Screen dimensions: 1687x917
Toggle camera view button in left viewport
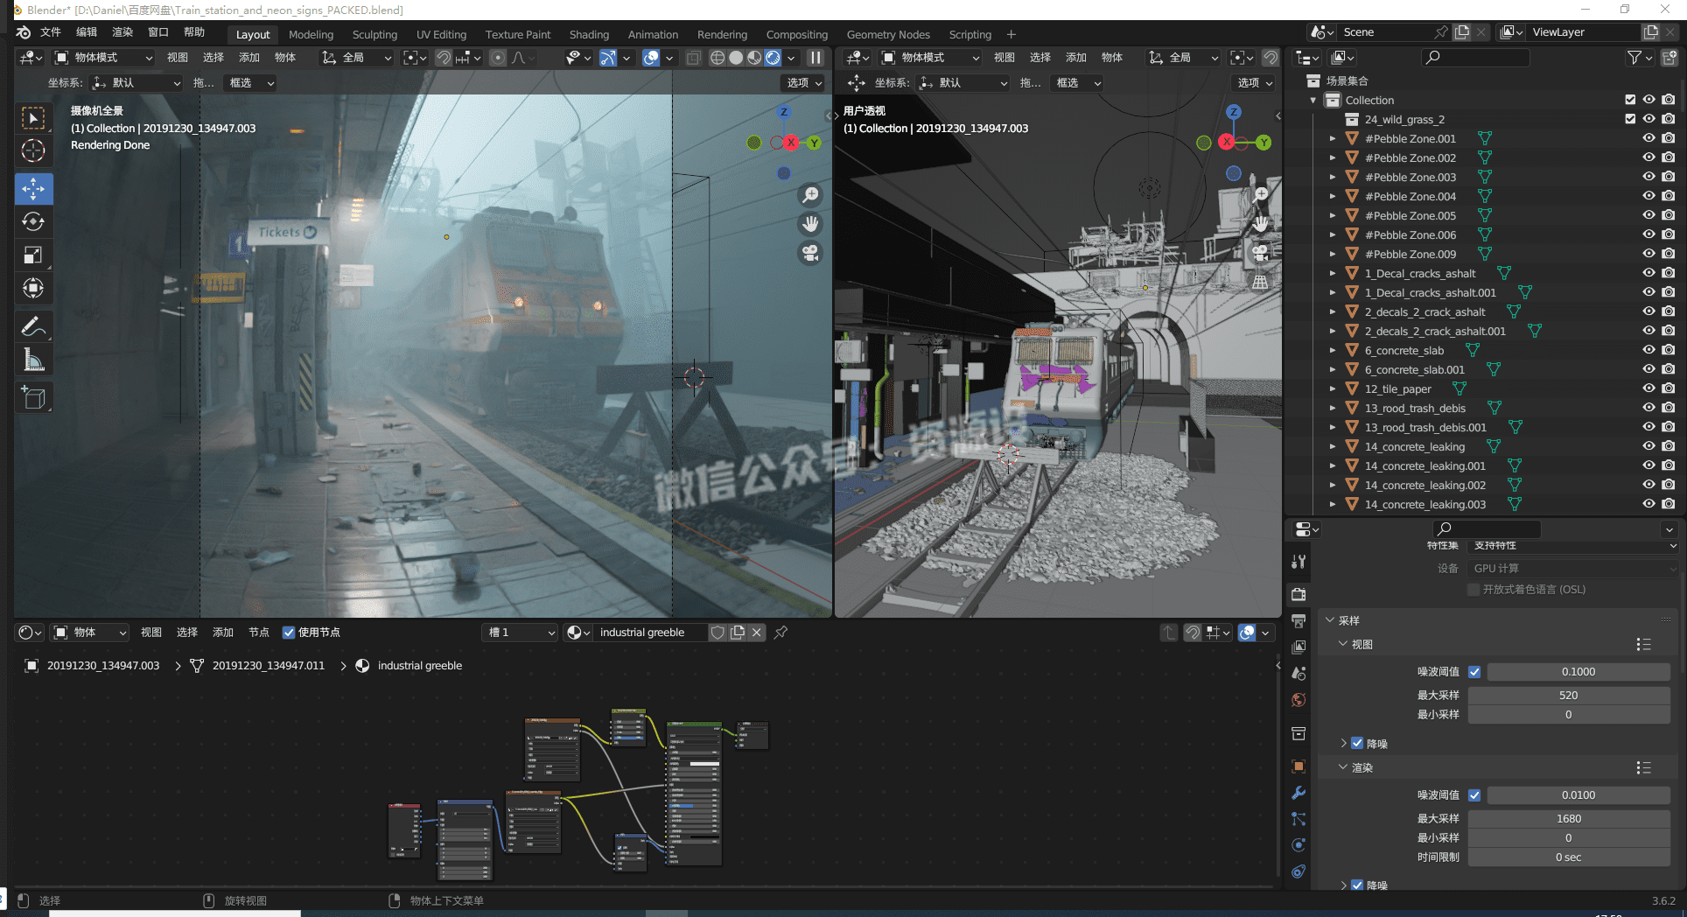click(810, 254)
